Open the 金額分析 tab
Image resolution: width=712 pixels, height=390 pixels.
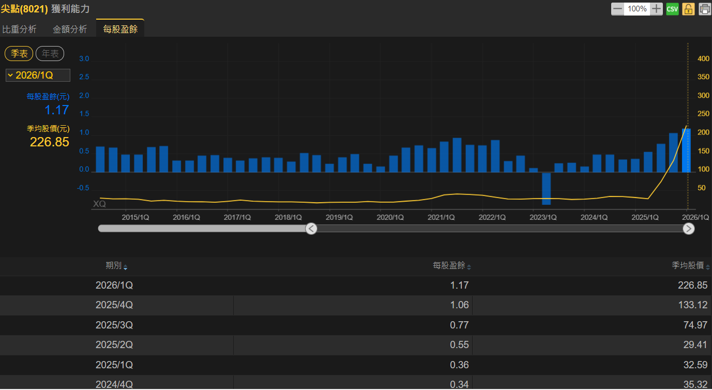[70, 29]
